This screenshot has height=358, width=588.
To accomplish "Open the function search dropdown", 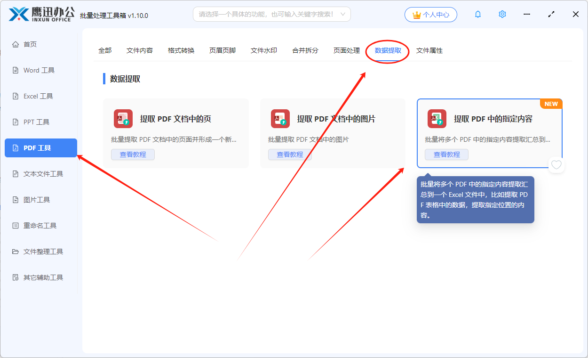I will [x=271, y=14].
